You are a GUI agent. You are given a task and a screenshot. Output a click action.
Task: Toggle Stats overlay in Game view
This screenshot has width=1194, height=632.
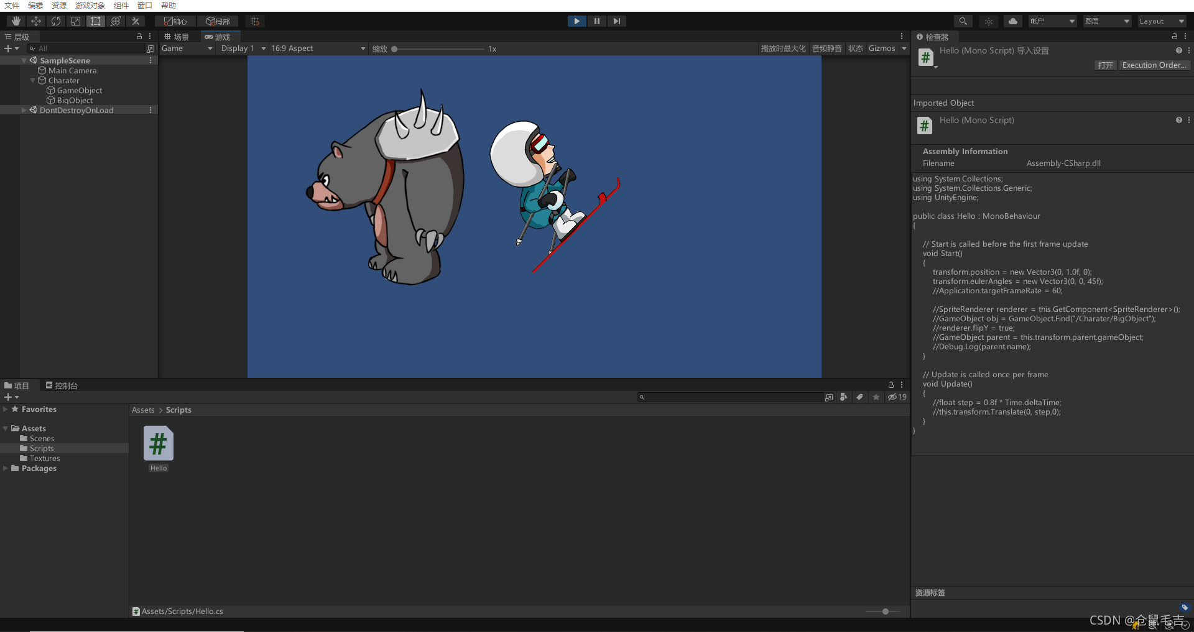click(x=856, y=48)
